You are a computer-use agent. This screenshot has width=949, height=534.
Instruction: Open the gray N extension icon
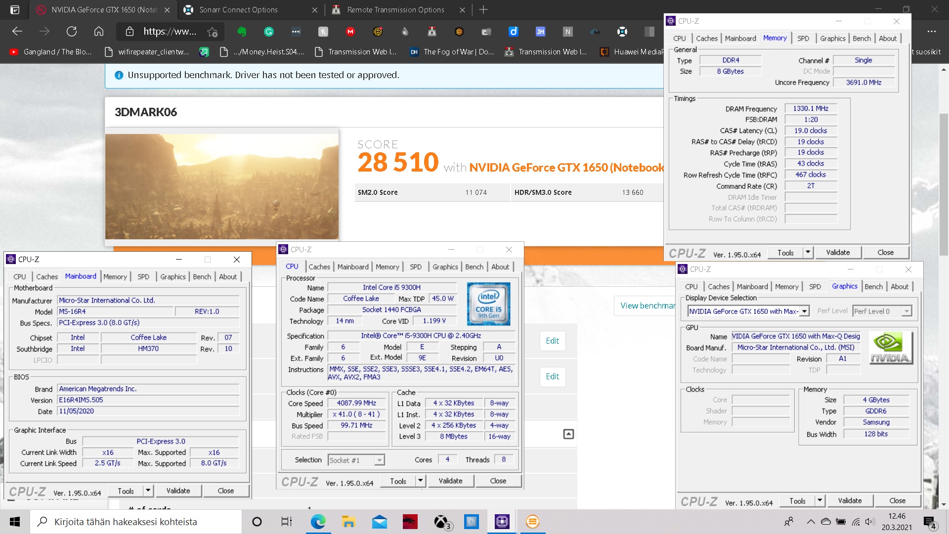coord(567,32)
